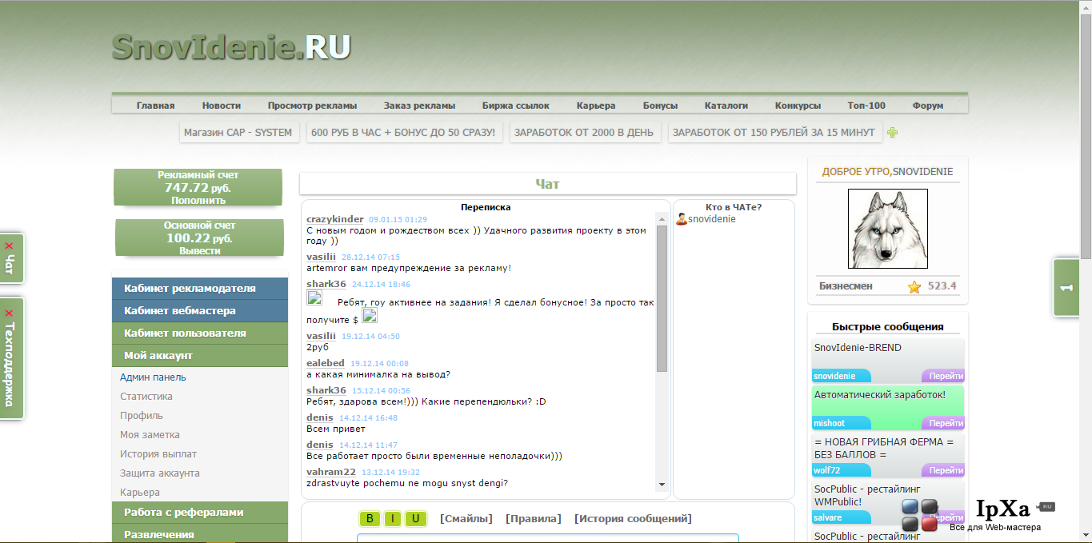Screen dimensions: 1092x543
Task: Open the [Смайлы] link
Action: click(x=466, y=519)
